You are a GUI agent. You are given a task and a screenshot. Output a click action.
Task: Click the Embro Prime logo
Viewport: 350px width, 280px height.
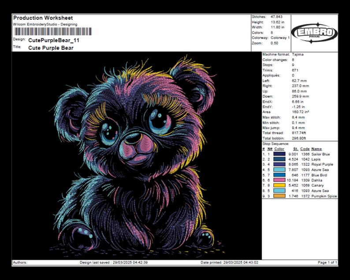click(314, 33)
